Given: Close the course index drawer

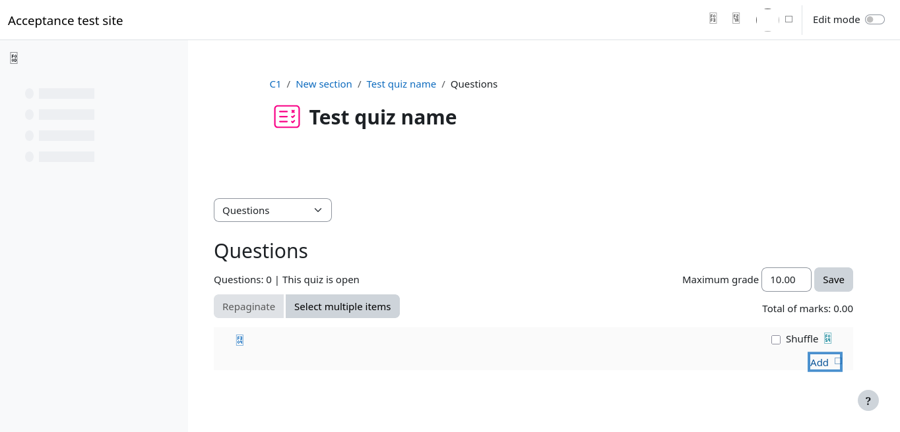Looking at the screenshot, I should tap(14, 58).
